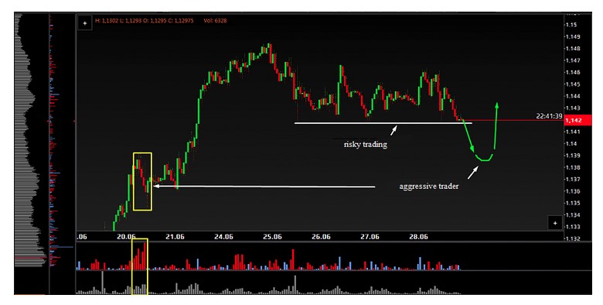Click the 1.137 price level on scale
The image size is (603, 305).
573,180
